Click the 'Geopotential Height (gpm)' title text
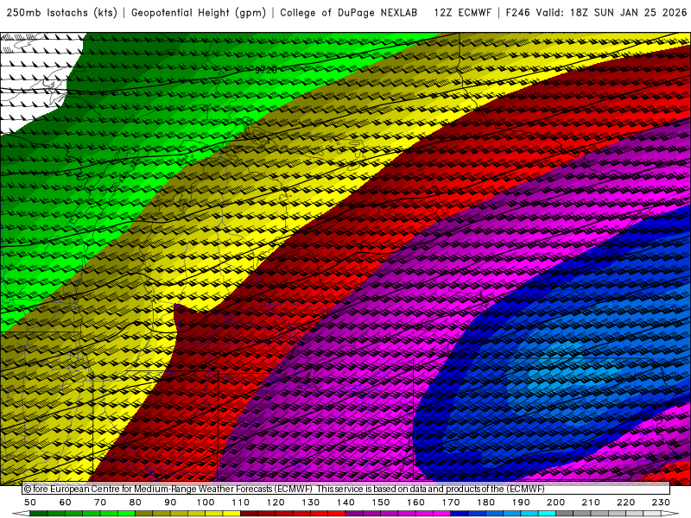691x518 pixels. point(199,13)
